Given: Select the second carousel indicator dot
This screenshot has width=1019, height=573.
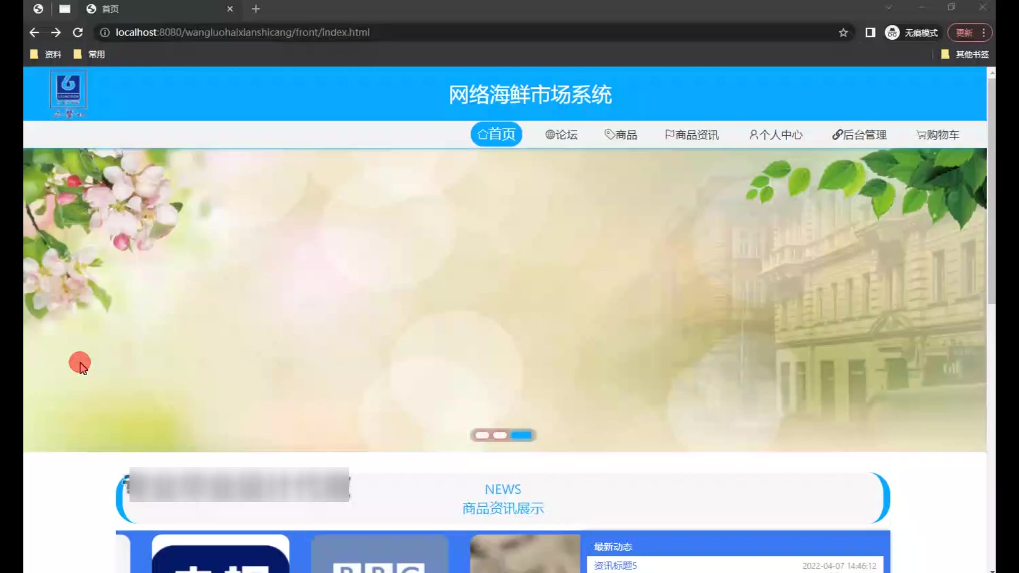Looking at the screenshot, I should click(500, 435).
